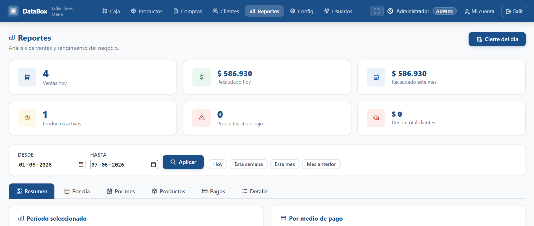Switch to the Resumen tab
The height and width of the screenshot is (226, 534).
click(32, 191)
